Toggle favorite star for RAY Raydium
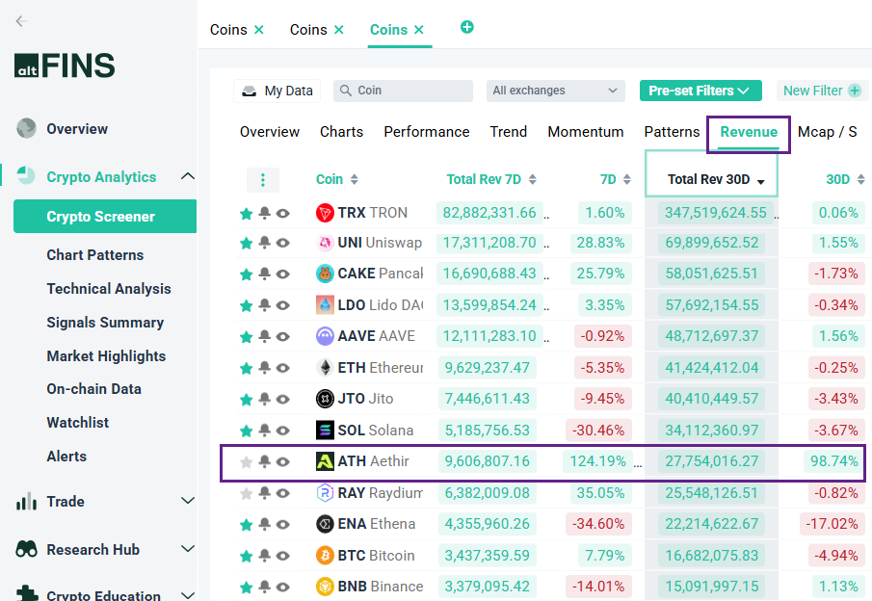The height and width of the screenshot is (601, 872). click(x=246, y=494)
